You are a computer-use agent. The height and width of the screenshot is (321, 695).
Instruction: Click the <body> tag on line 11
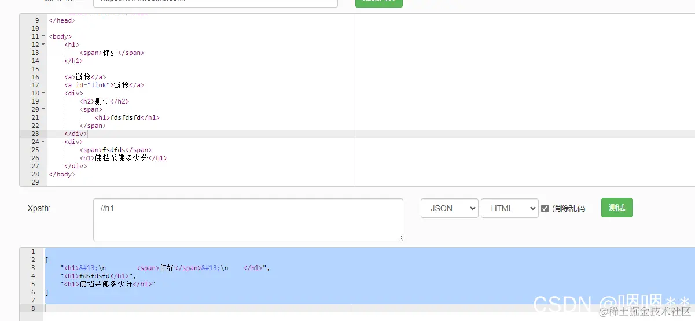point(61,36)
